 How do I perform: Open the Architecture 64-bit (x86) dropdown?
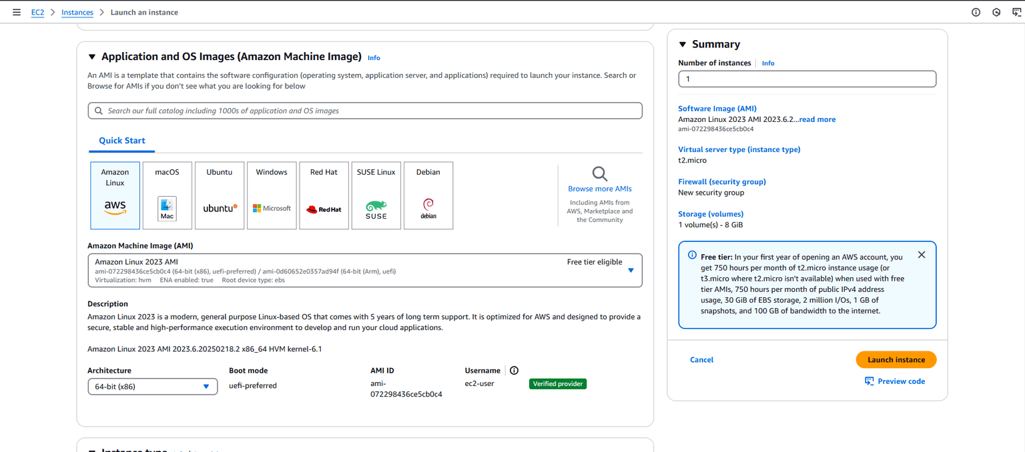[152, 387]
